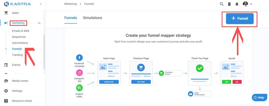Open Emails & SMS

21,31
